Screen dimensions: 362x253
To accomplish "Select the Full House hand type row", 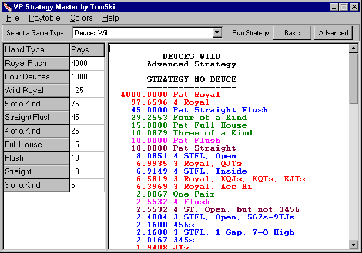I will (x=36, y=145).
